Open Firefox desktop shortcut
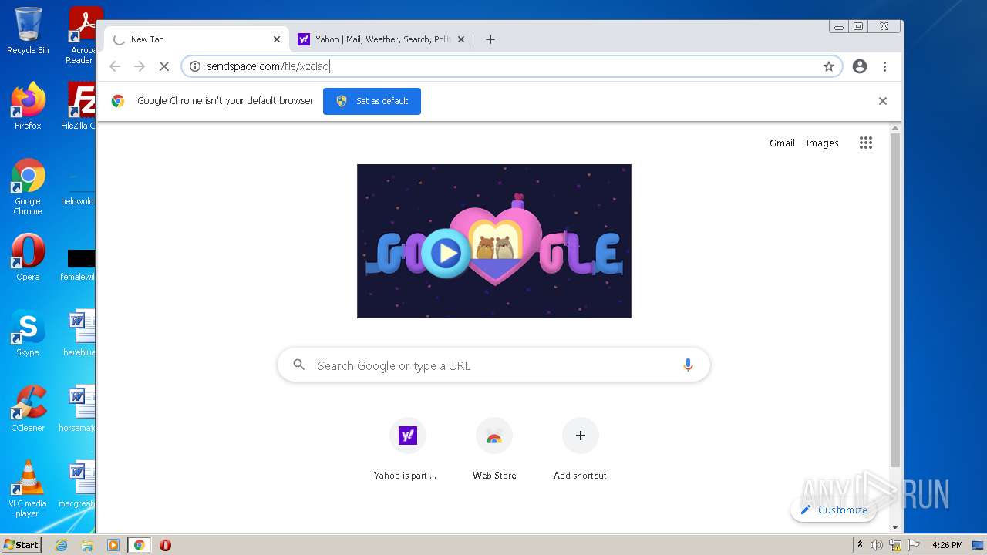This screenshot has width=987, height=555. 28,106
